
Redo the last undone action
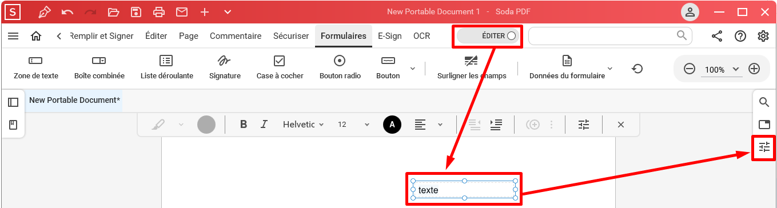point(90,12)
